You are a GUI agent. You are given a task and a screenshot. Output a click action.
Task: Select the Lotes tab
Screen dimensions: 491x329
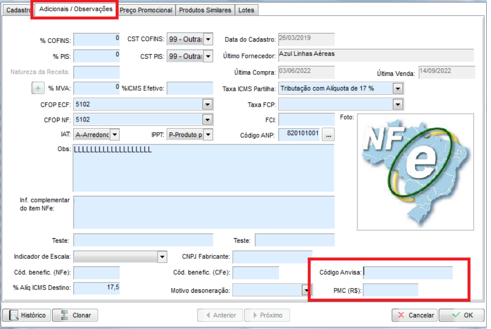(246, 10)
